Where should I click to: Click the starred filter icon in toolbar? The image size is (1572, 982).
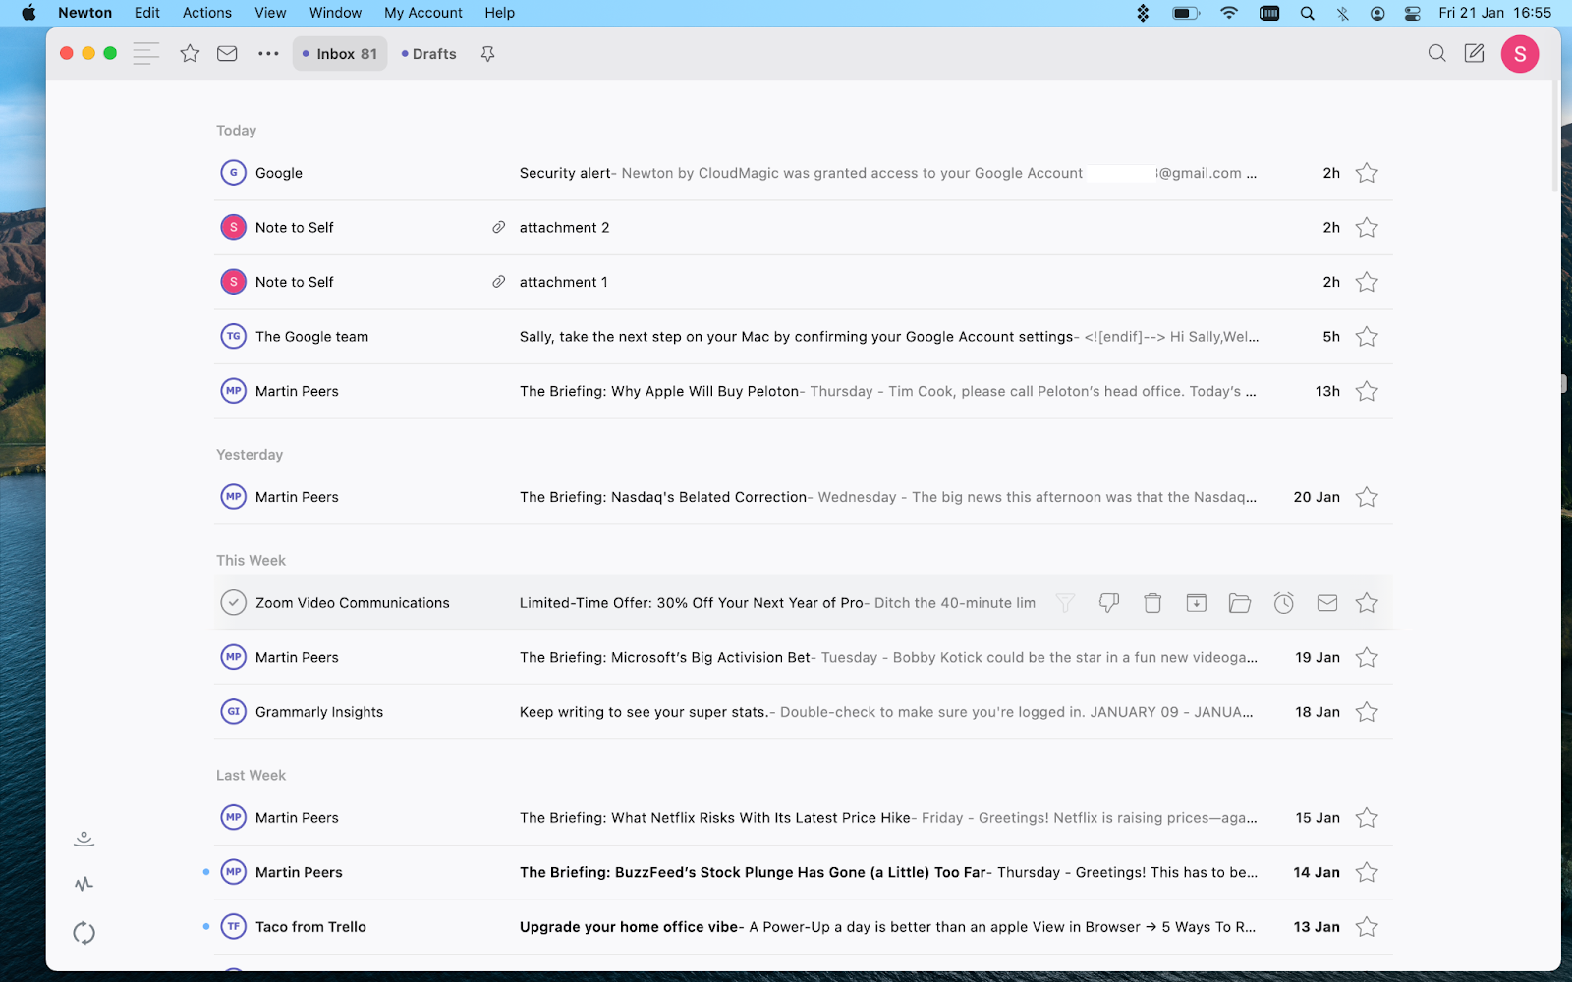coord(190,54)
